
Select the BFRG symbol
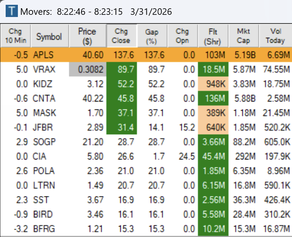pyautogui.click(x=44, y=229)
